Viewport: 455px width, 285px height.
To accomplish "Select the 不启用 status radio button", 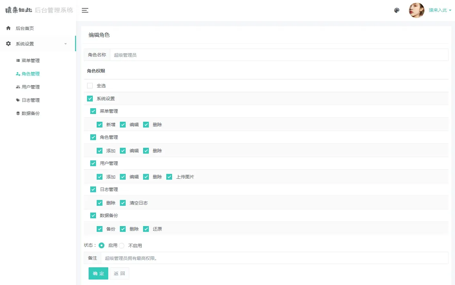I will point(121,245).
